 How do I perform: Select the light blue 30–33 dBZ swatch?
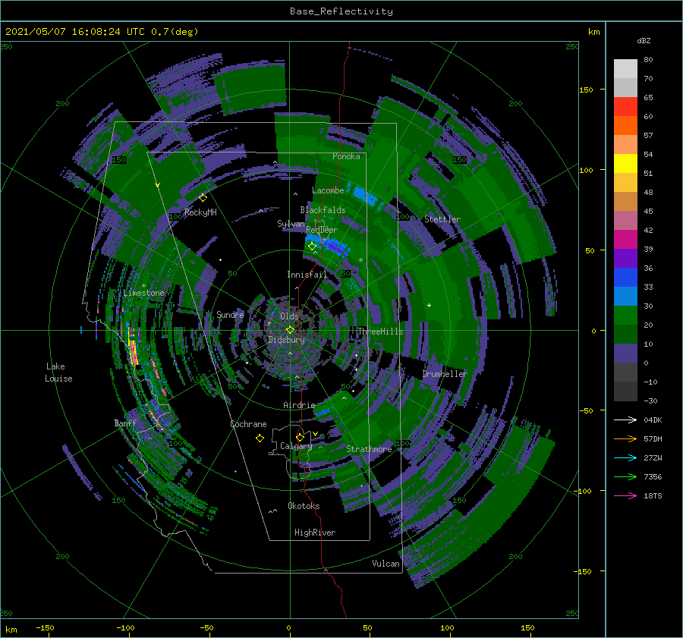(625, 297)
